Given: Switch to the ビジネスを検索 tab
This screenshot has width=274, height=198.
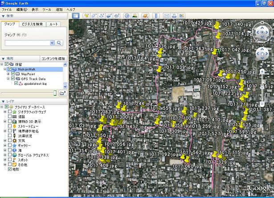Looking at the screenshot, I should 33,24.
